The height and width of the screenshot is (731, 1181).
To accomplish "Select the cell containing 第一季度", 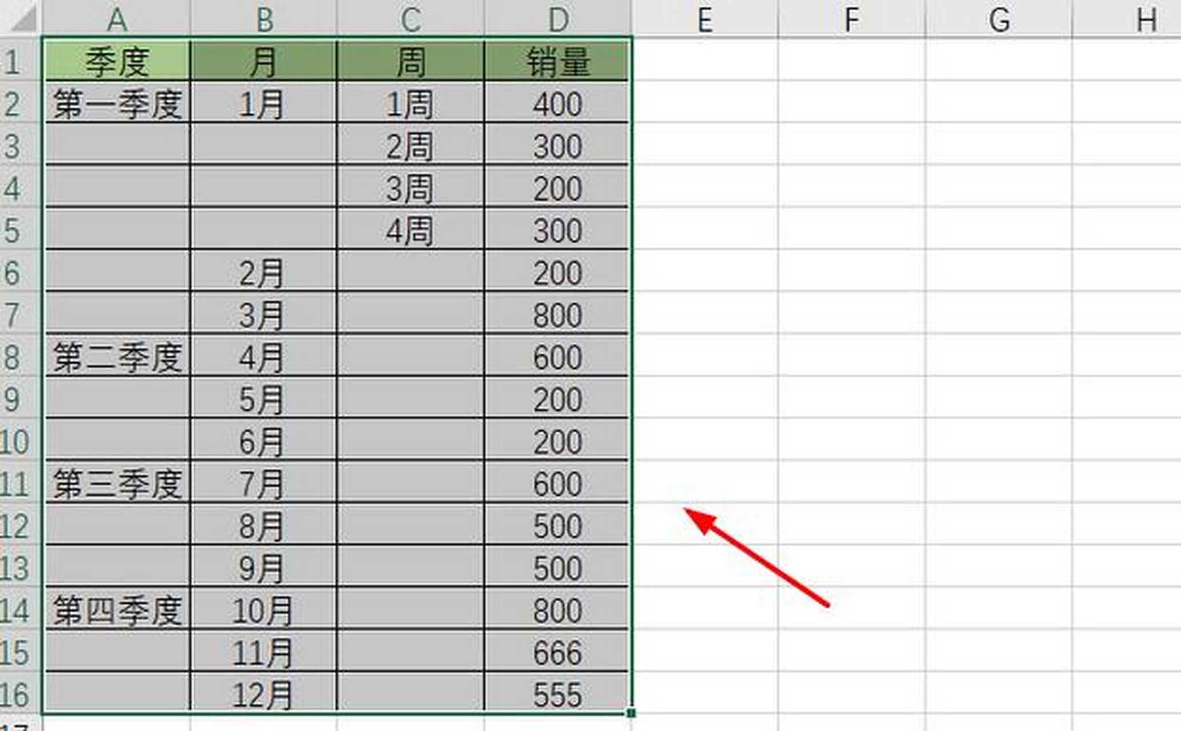I will [117, 104].
